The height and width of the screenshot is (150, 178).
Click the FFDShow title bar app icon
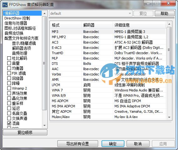point(5,5)
